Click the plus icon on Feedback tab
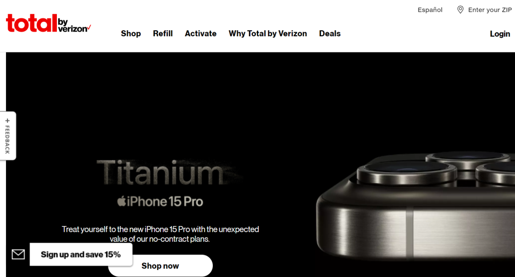This screenshot has width=515, height=277. (8, 121)
